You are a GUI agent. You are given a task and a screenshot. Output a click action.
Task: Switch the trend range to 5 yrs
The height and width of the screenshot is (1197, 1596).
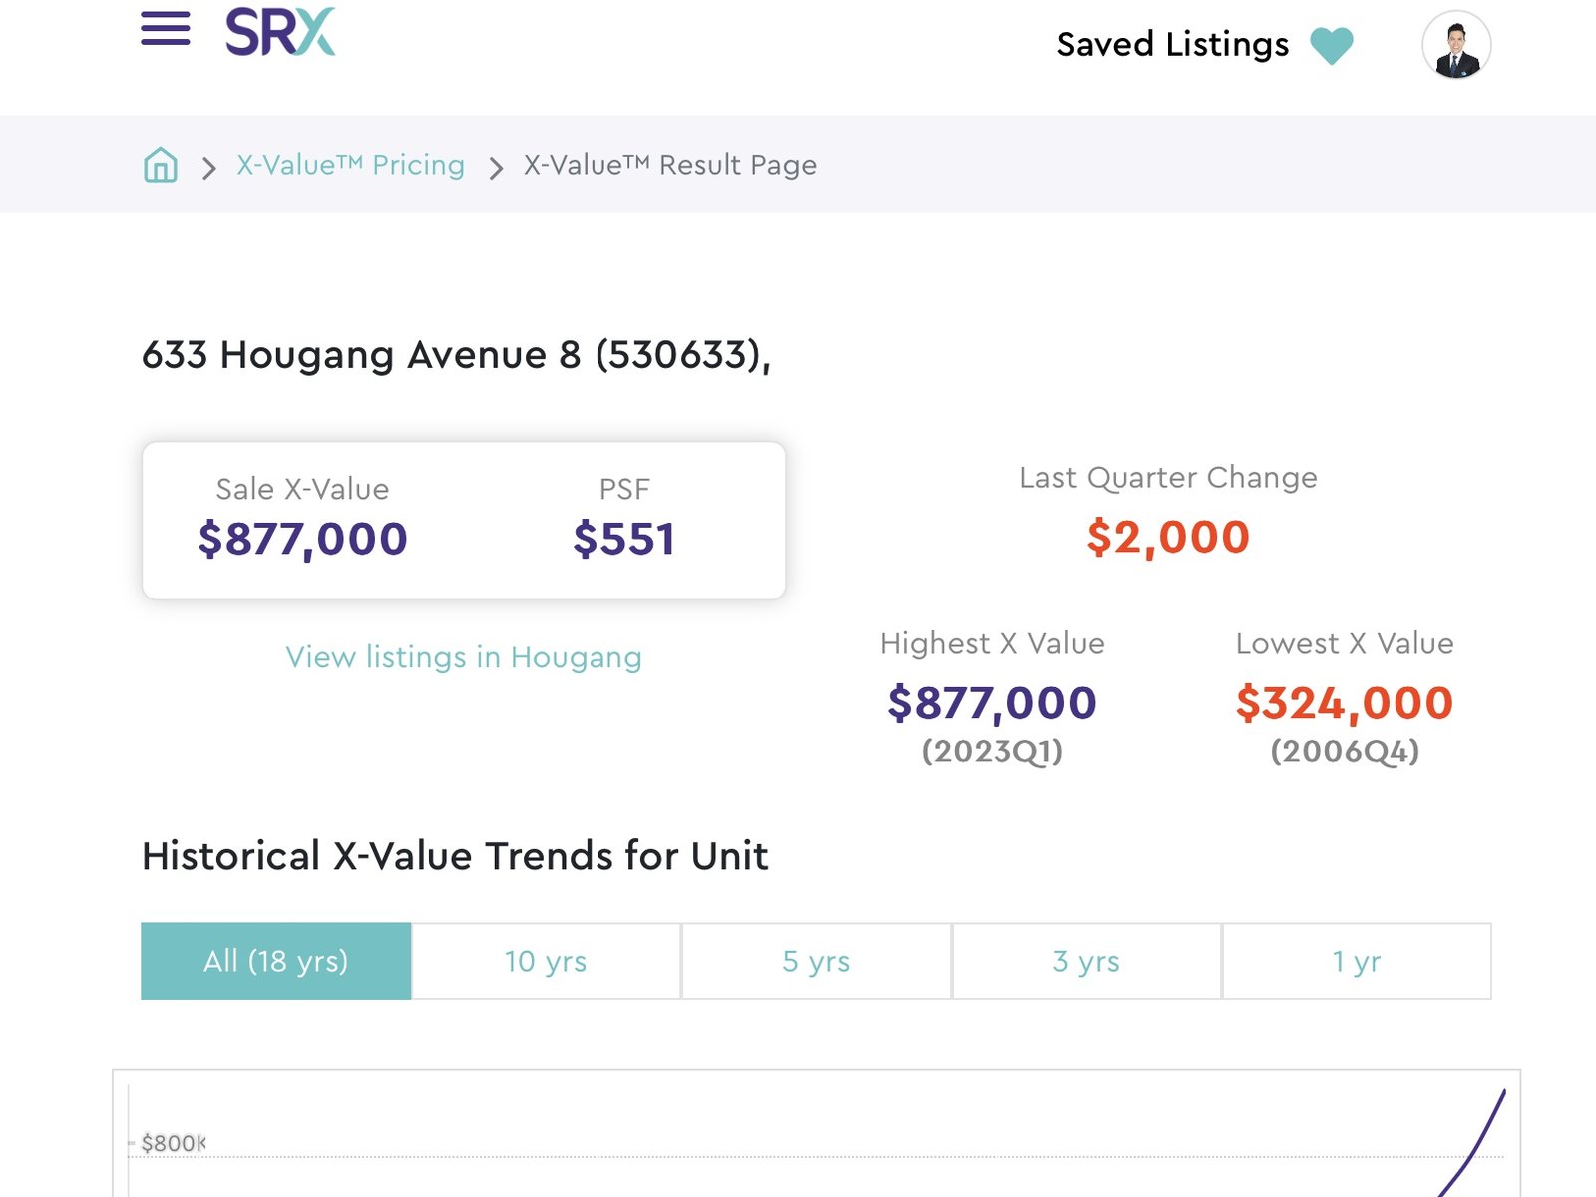[816, 961]
